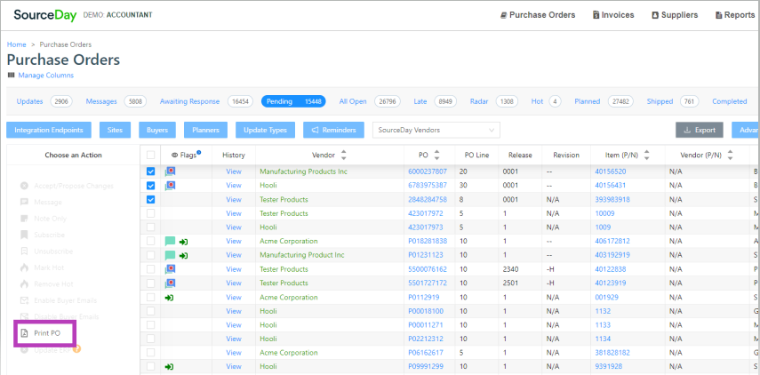Open Suppliers in top navigation
This screenshot has height=375, width=760.
coord(675,15)
